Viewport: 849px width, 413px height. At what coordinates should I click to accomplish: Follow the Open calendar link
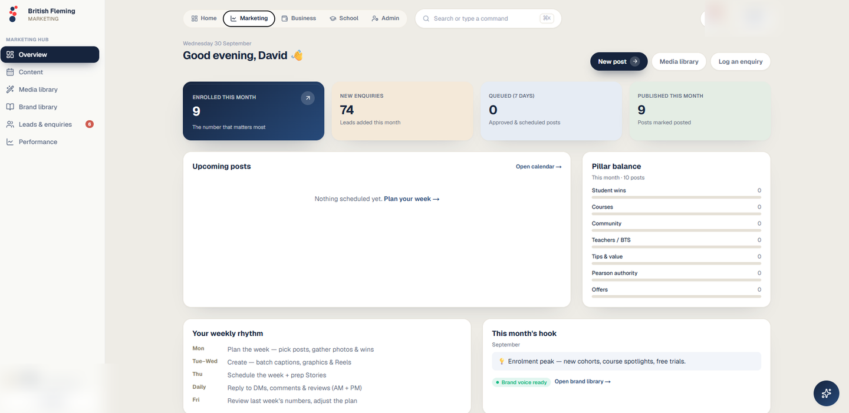pyautogui.click(x=538, y=167)
